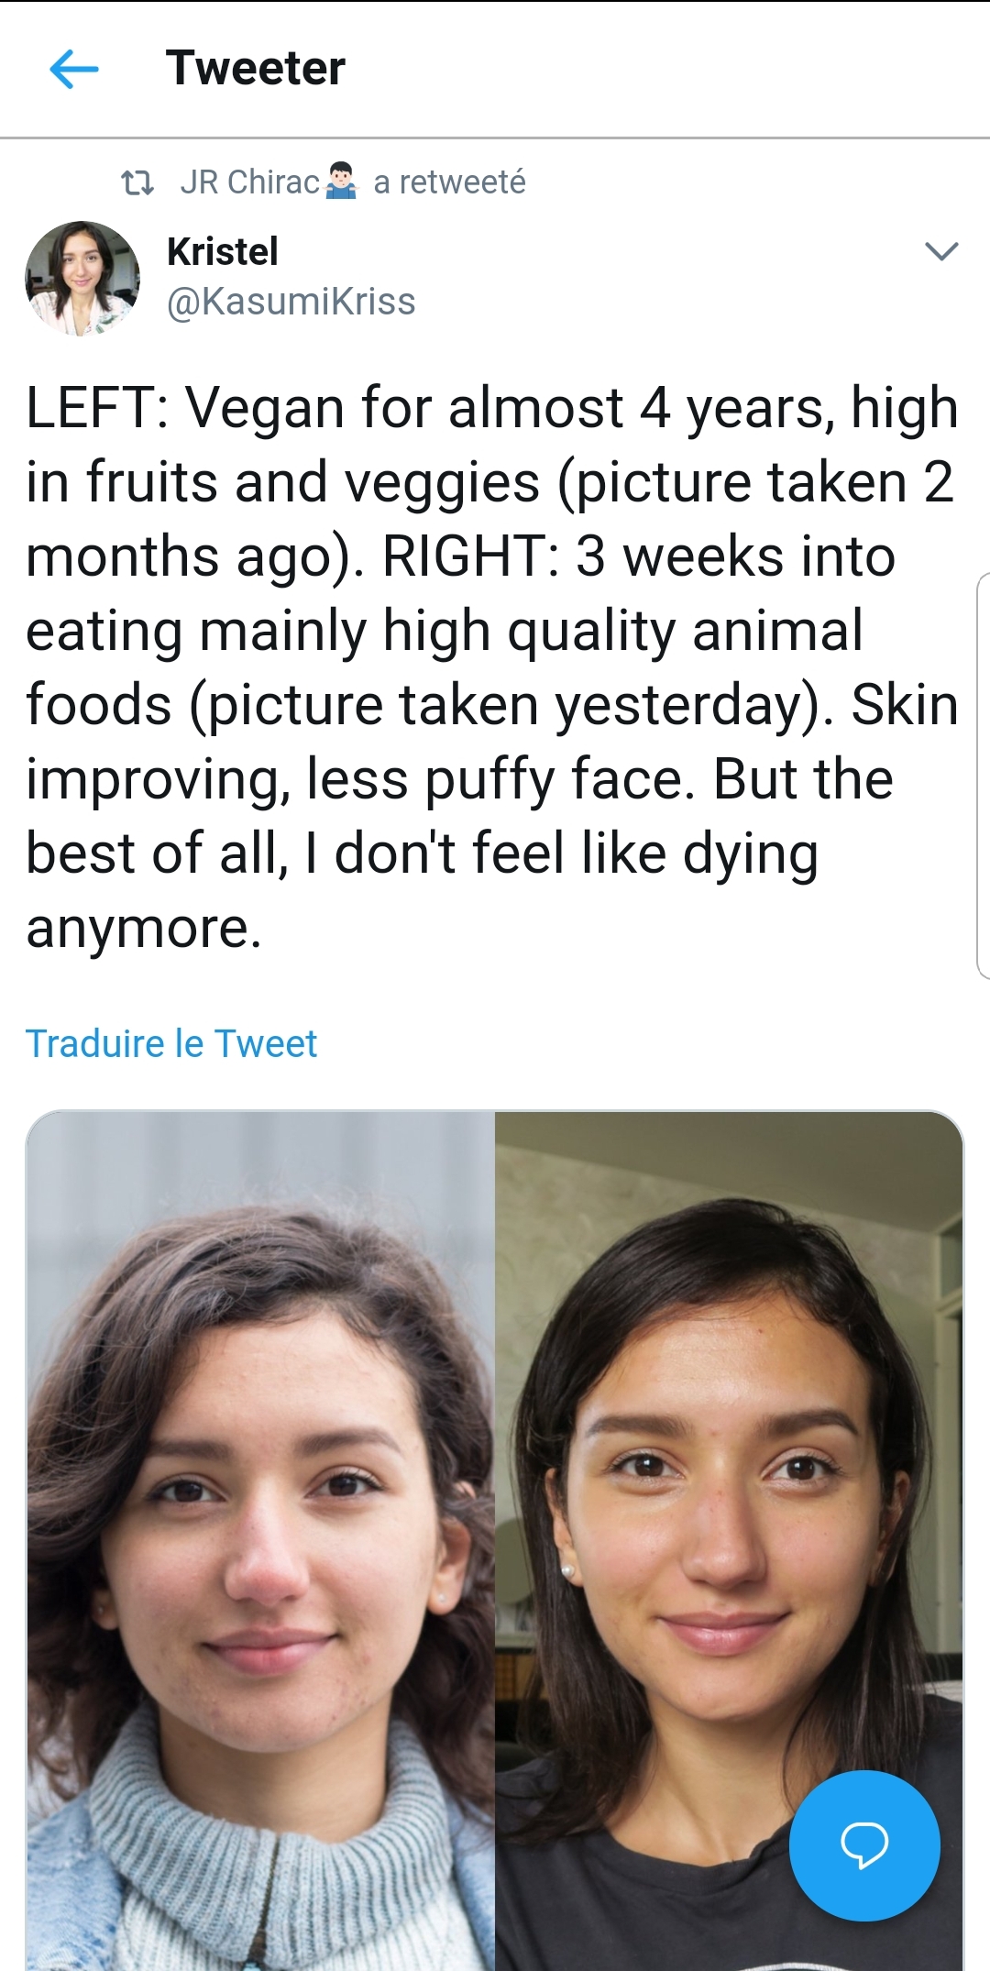Tap the blue back arrow
The width and height of the screenshot is (990, 1971).
coord(73,69)
